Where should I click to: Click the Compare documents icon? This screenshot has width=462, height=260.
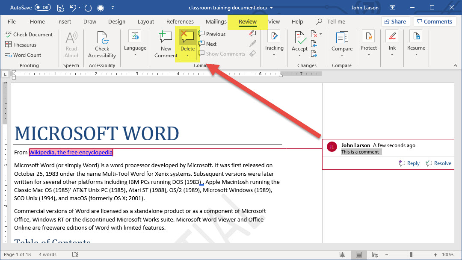pyautogui.click(x=342, y=38)
